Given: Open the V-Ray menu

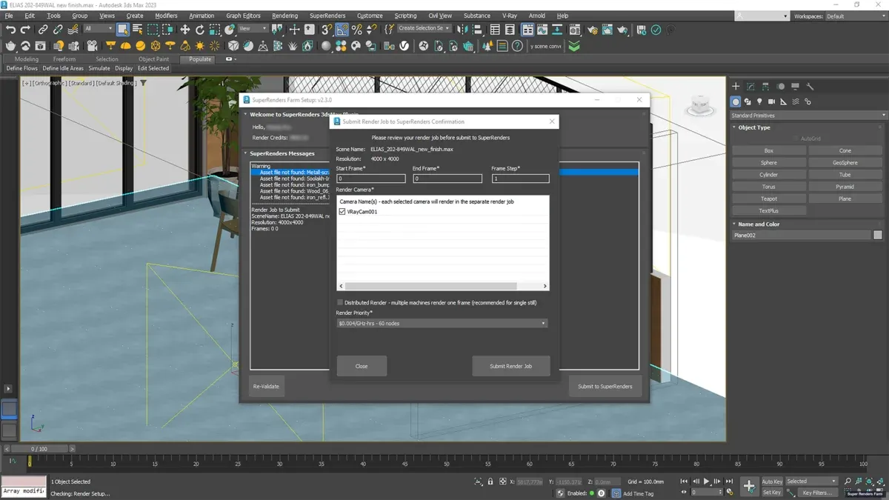Looking at the screenshot, I should point(510,16).
